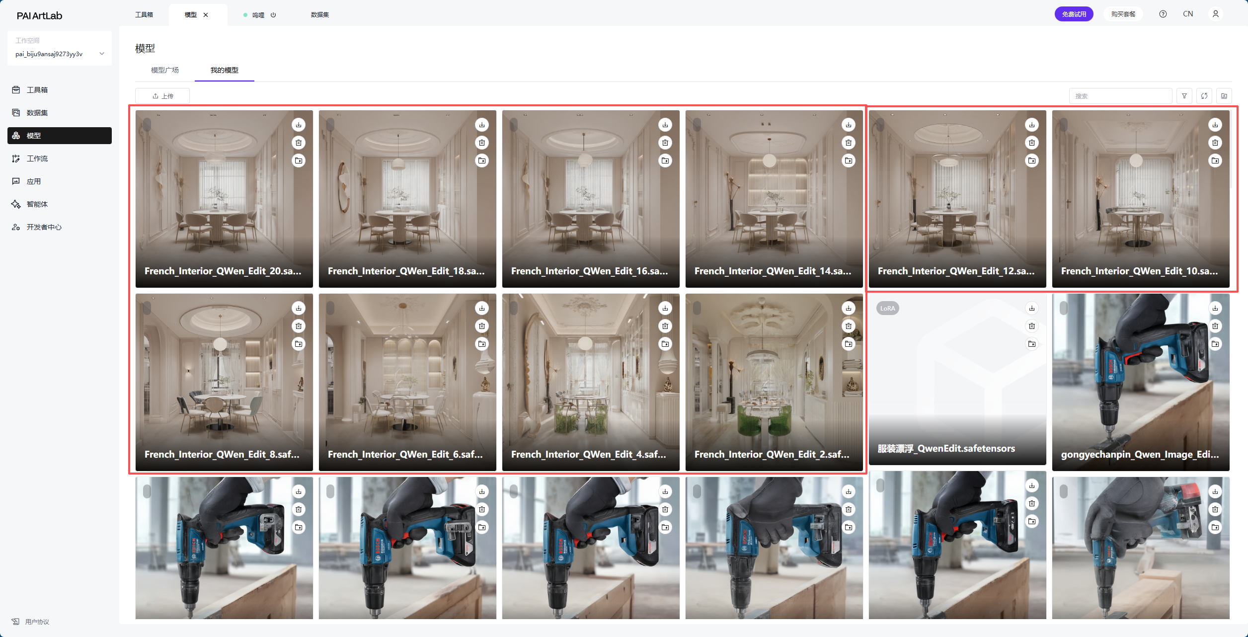The height and width of the screenshot is (637, 1248).
Task: Click the 上传 upload button
Action: point(162,96)
